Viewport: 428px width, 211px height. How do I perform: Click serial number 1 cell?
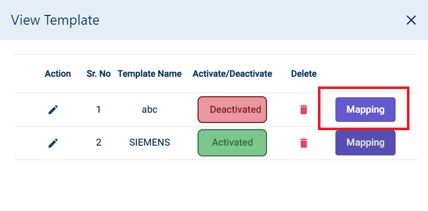click(x=99, y=110)
